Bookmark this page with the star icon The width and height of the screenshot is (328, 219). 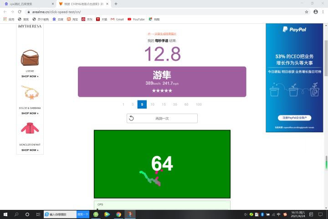tap(307, 12)
